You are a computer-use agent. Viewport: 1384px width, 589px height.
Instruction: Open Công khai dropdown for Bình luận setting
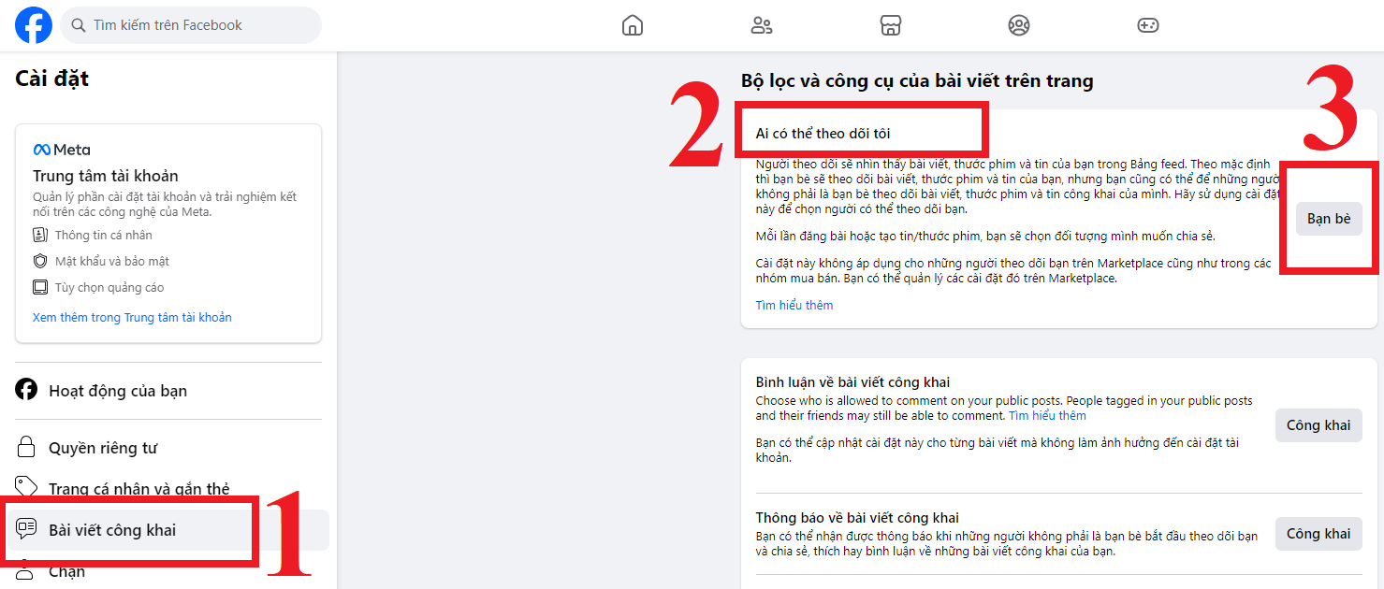tap(1318, 425)
